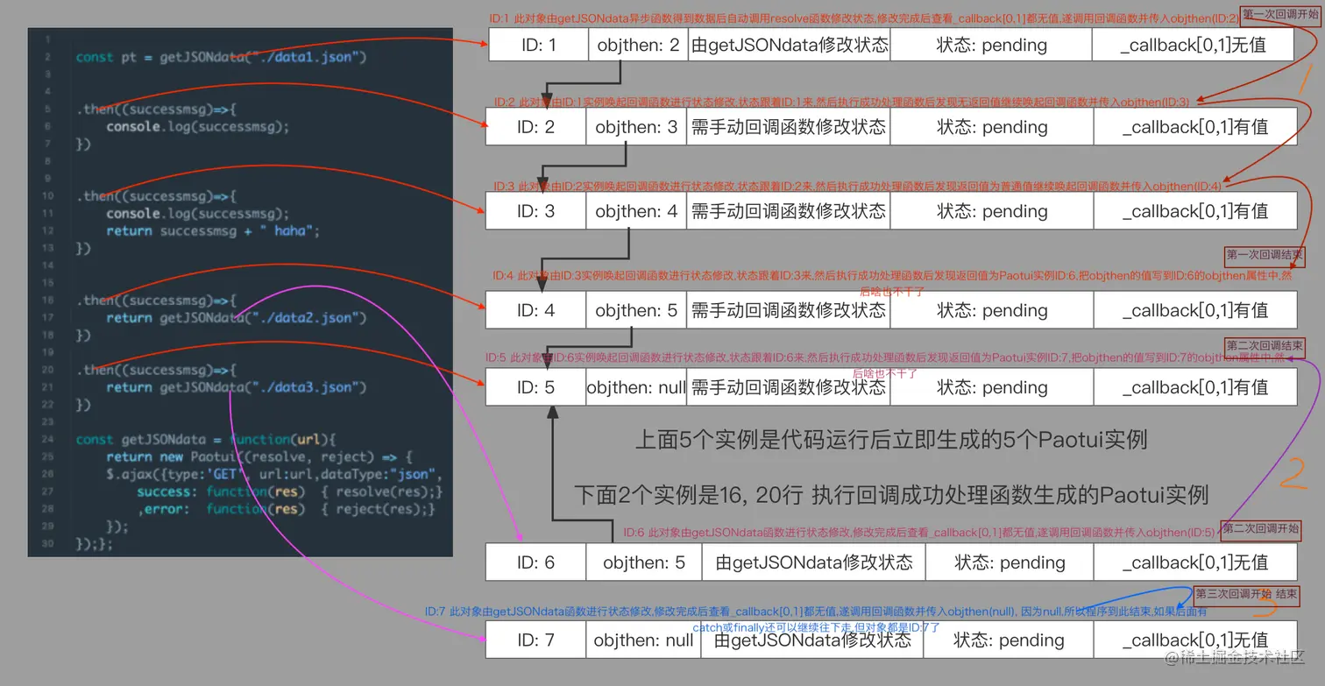Click the objthen: 2 cell
Screen dimensions: 1325x686
tap(637, 45)
